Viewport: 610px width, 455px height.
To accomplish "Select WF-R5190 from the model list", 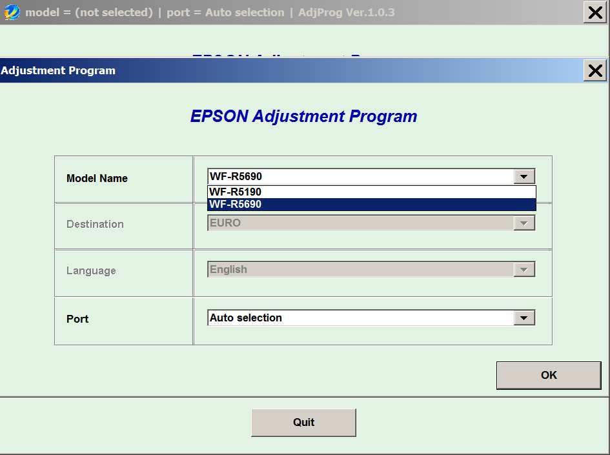I will tap(372, 192).
